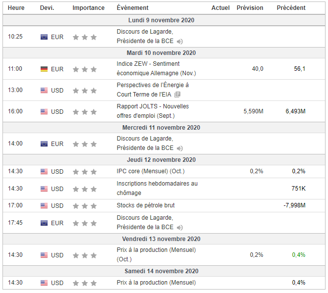Image resolution: width=328 pixels, height=293 pixels.
Task: Click crude stocks previous value -7,998M
Action: 294,205
